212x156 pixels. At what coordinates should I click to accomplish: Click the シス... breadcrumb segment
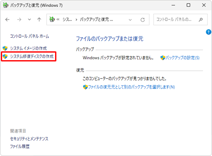(x=67, y=19)
